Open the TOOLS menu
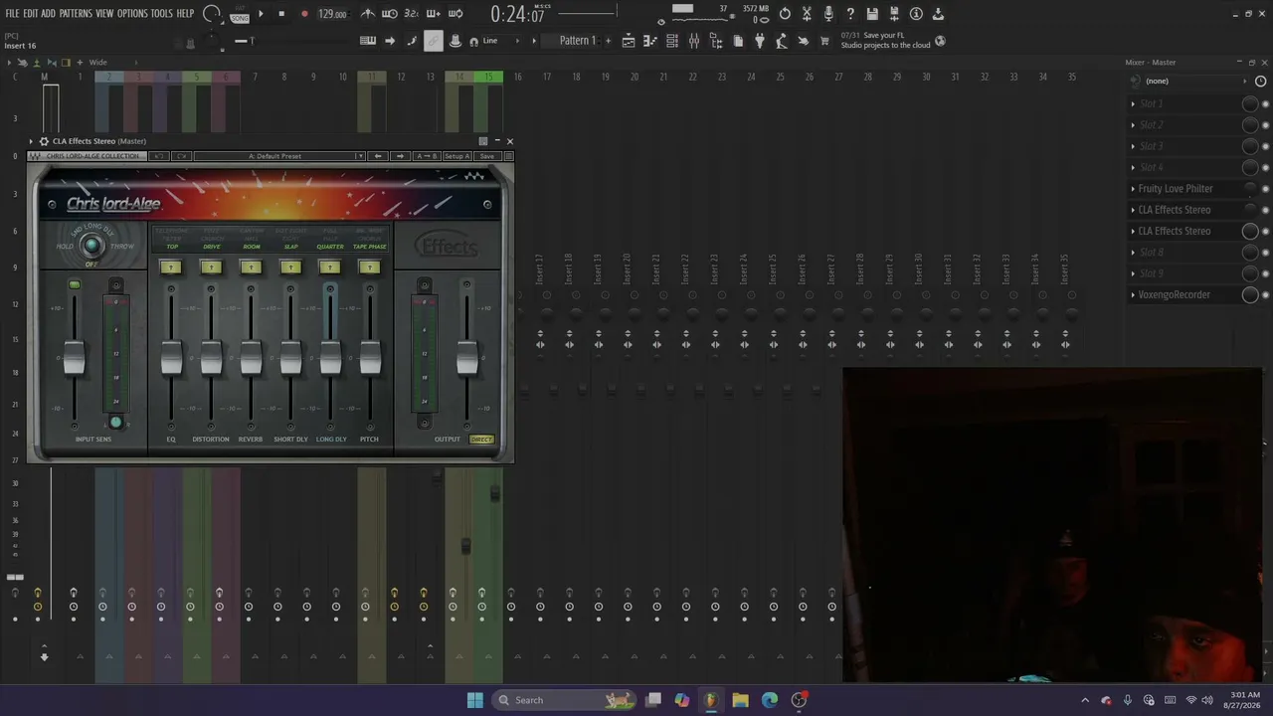The height and width of the screenshot is (716, 1273). click(x=161, y=14)
